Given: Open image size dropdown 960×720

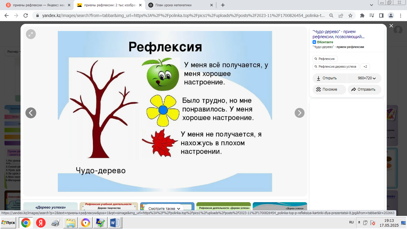Looking at the screenshot, I should click(x=366, y=78).
